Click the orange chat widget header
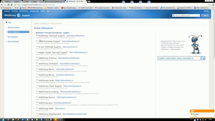 [202, 111]
